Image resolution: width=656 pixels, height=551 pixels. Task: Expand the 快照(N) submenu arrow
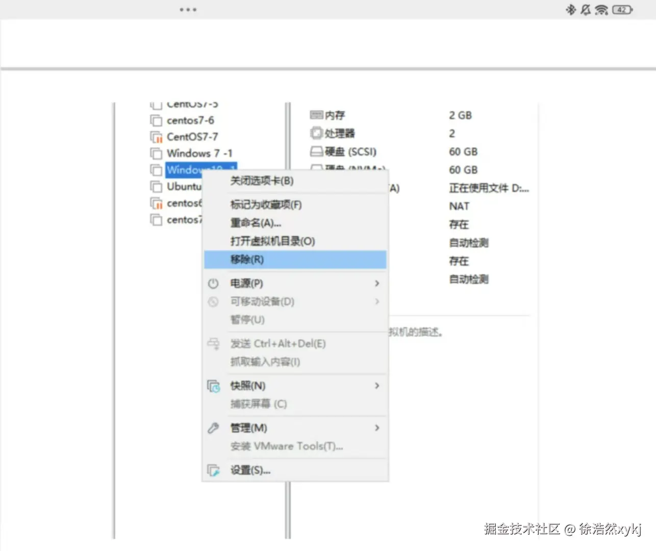pos(377,386)
